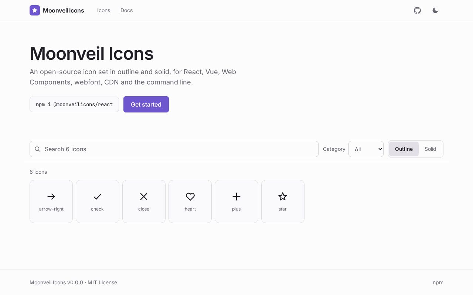Select the star icon card
The height and width of the screenshot is (295, 473).
283,201
